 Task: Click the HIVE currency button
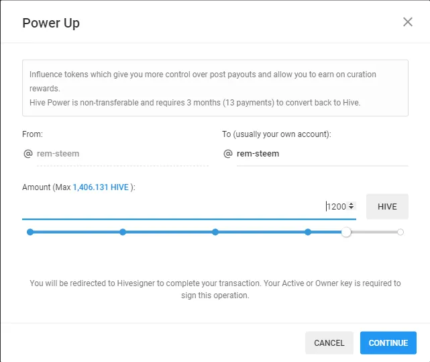(x=387, y=206)
